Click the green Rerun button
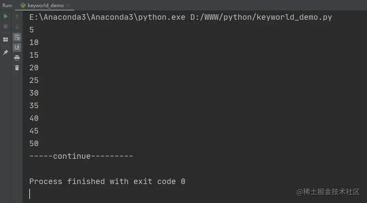367x203 pixels. 6,16
